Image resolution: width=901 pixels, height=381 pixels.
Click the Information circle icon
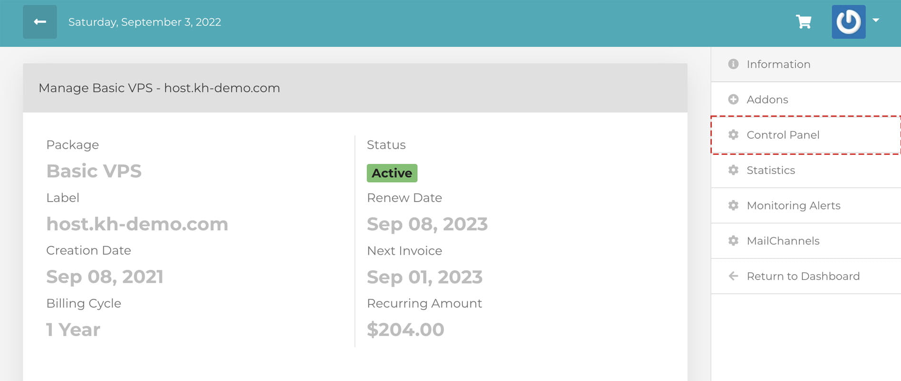point(733,64)
